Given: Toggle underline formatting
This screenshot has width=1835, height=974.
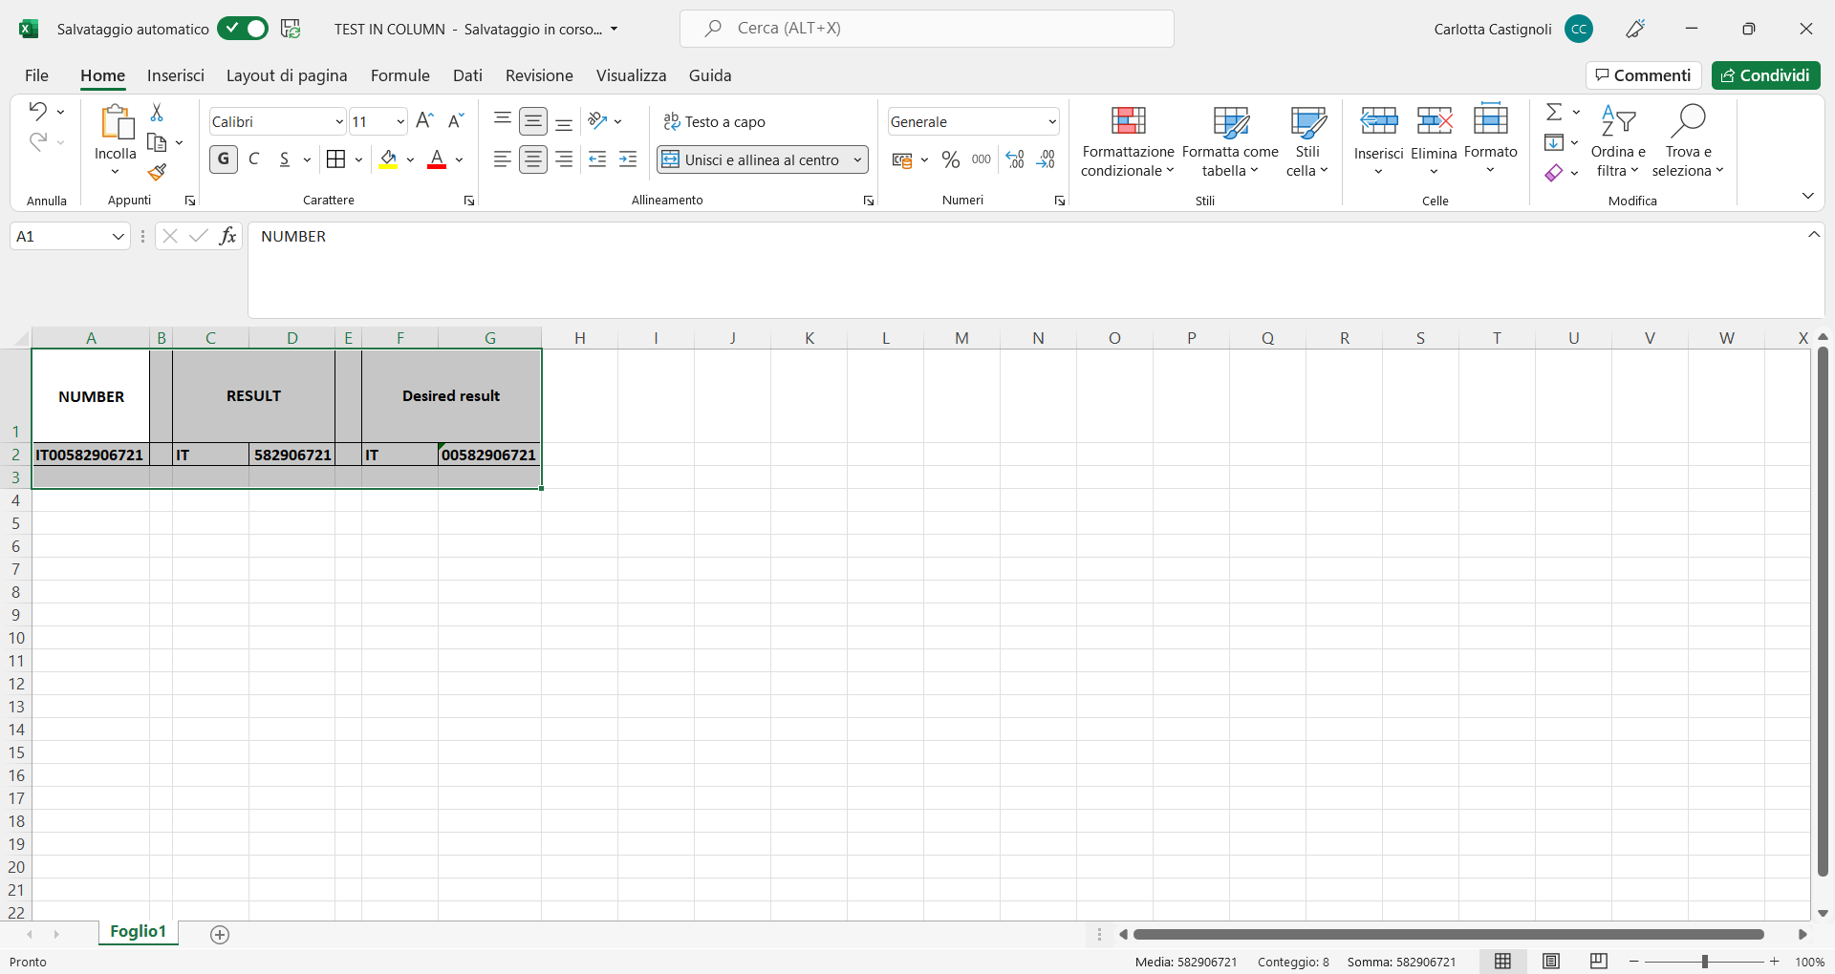Looking at the screenshot, I should tap(285, 159).
